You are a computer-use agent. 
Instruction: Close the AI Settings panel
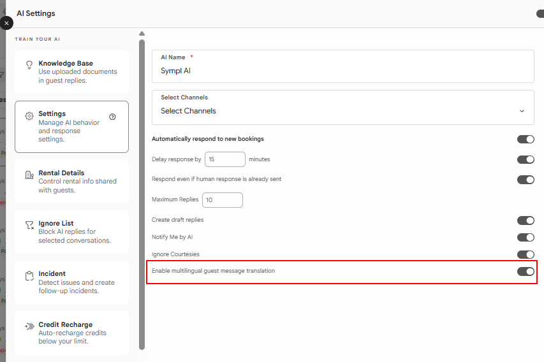(6, 23)
